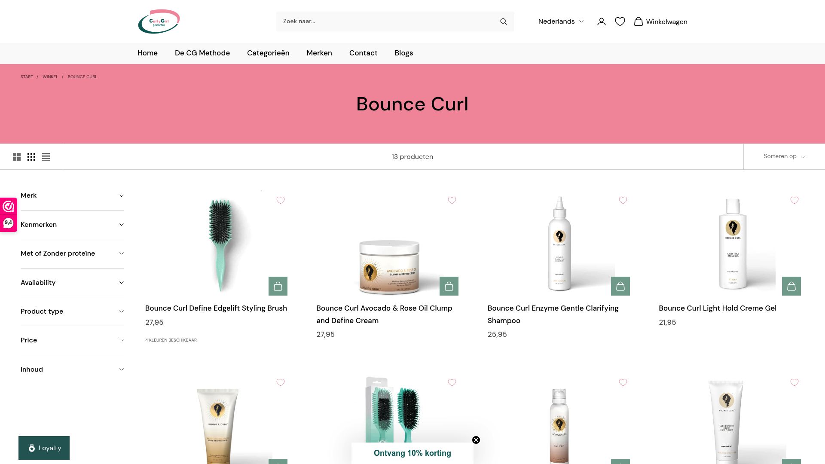
Task: Click the 13 producten count
Action: (x=412, y=157)
